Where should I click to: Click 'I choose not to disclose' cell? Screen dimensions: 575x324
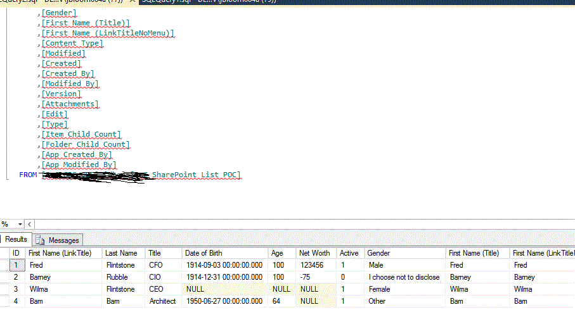405,277
